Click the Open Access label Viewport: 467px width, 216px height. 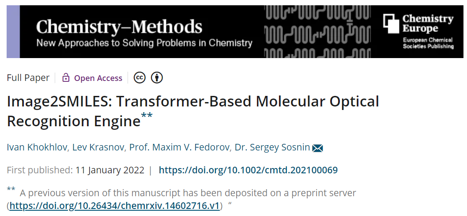[x=98, y=78]
